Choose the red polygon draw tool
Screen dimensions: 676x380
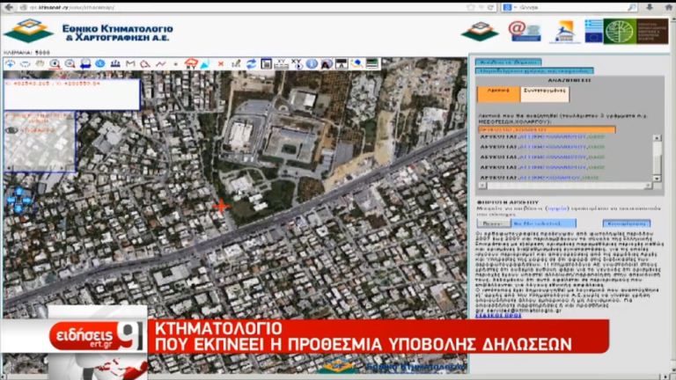pos(145,64)
